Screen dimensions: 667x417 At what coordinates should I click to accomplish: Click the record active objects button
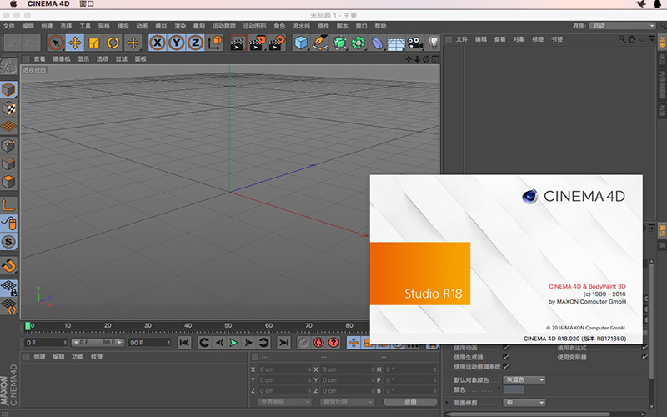click(303, 343)
